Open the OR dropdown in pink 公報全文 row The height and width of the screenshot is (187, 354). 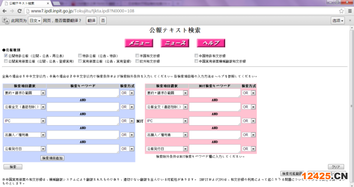(249, 107)
